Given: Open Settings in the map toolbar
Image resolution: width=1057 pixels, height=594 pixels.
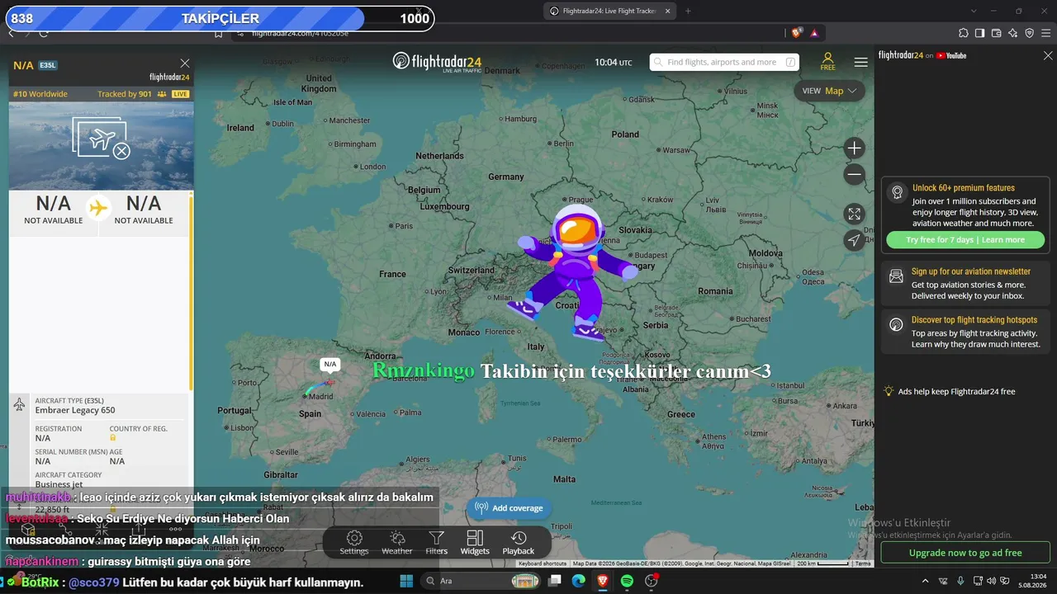Looking at the screenshot, I should pos(354,543).
